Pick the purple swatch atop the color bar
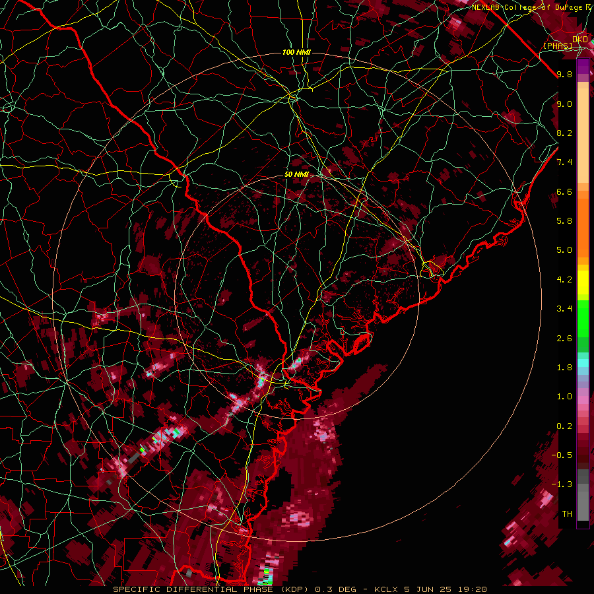The width and height of the screenshot is (594, 594). click(x=583, y=66)
